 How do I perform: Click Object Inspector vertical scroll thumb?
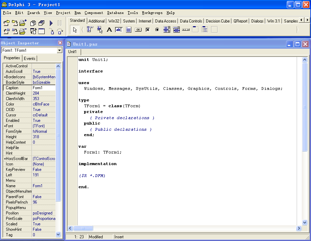(58, 135)
